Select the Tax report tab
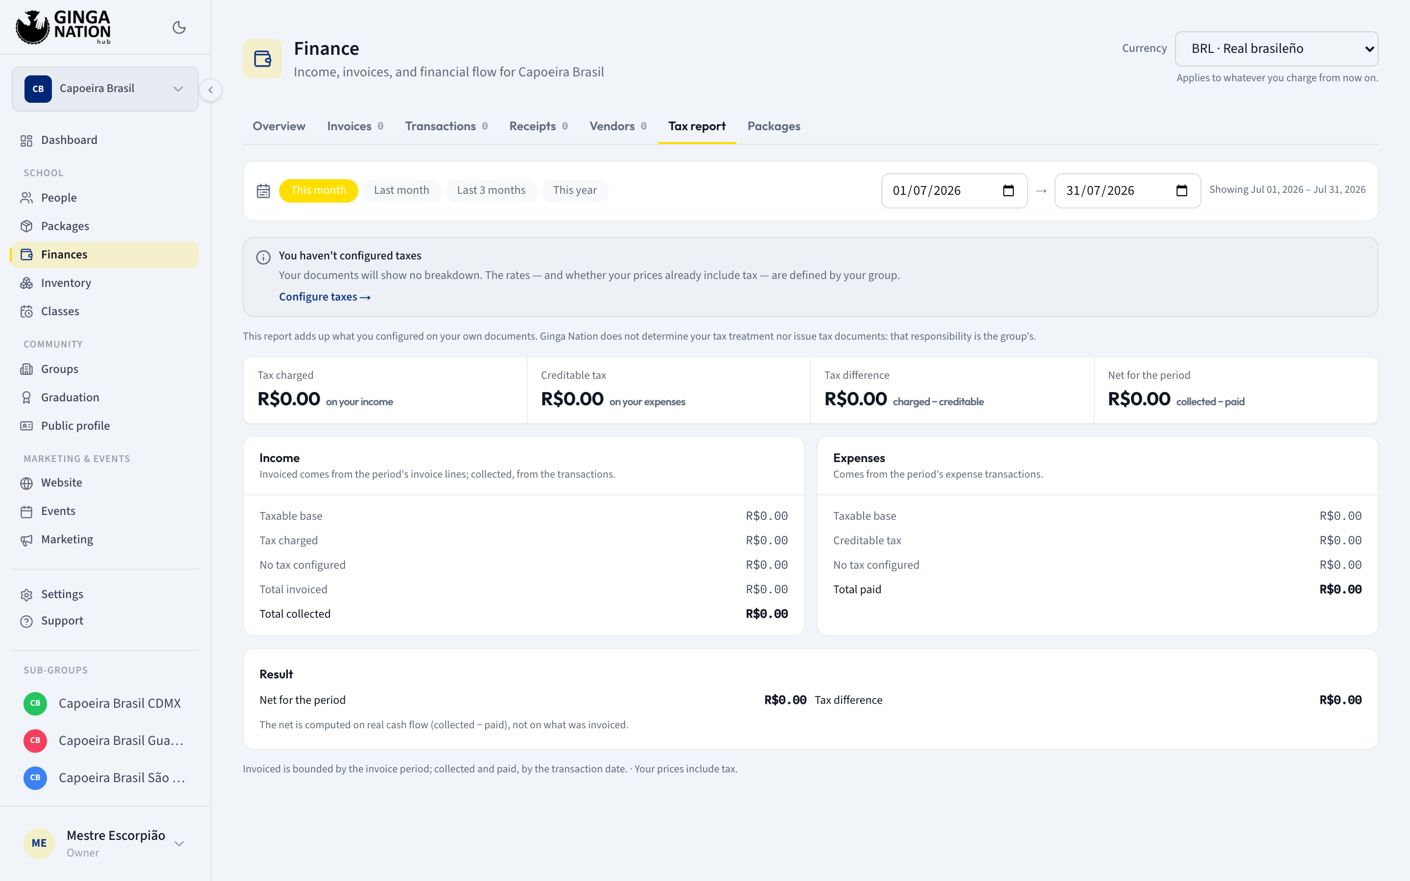 (x=697, y=126)
